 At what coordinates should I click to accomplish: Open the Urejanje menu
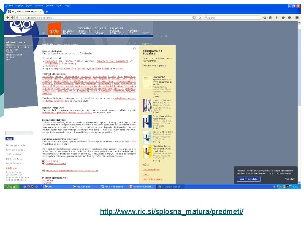coord(19,5)
